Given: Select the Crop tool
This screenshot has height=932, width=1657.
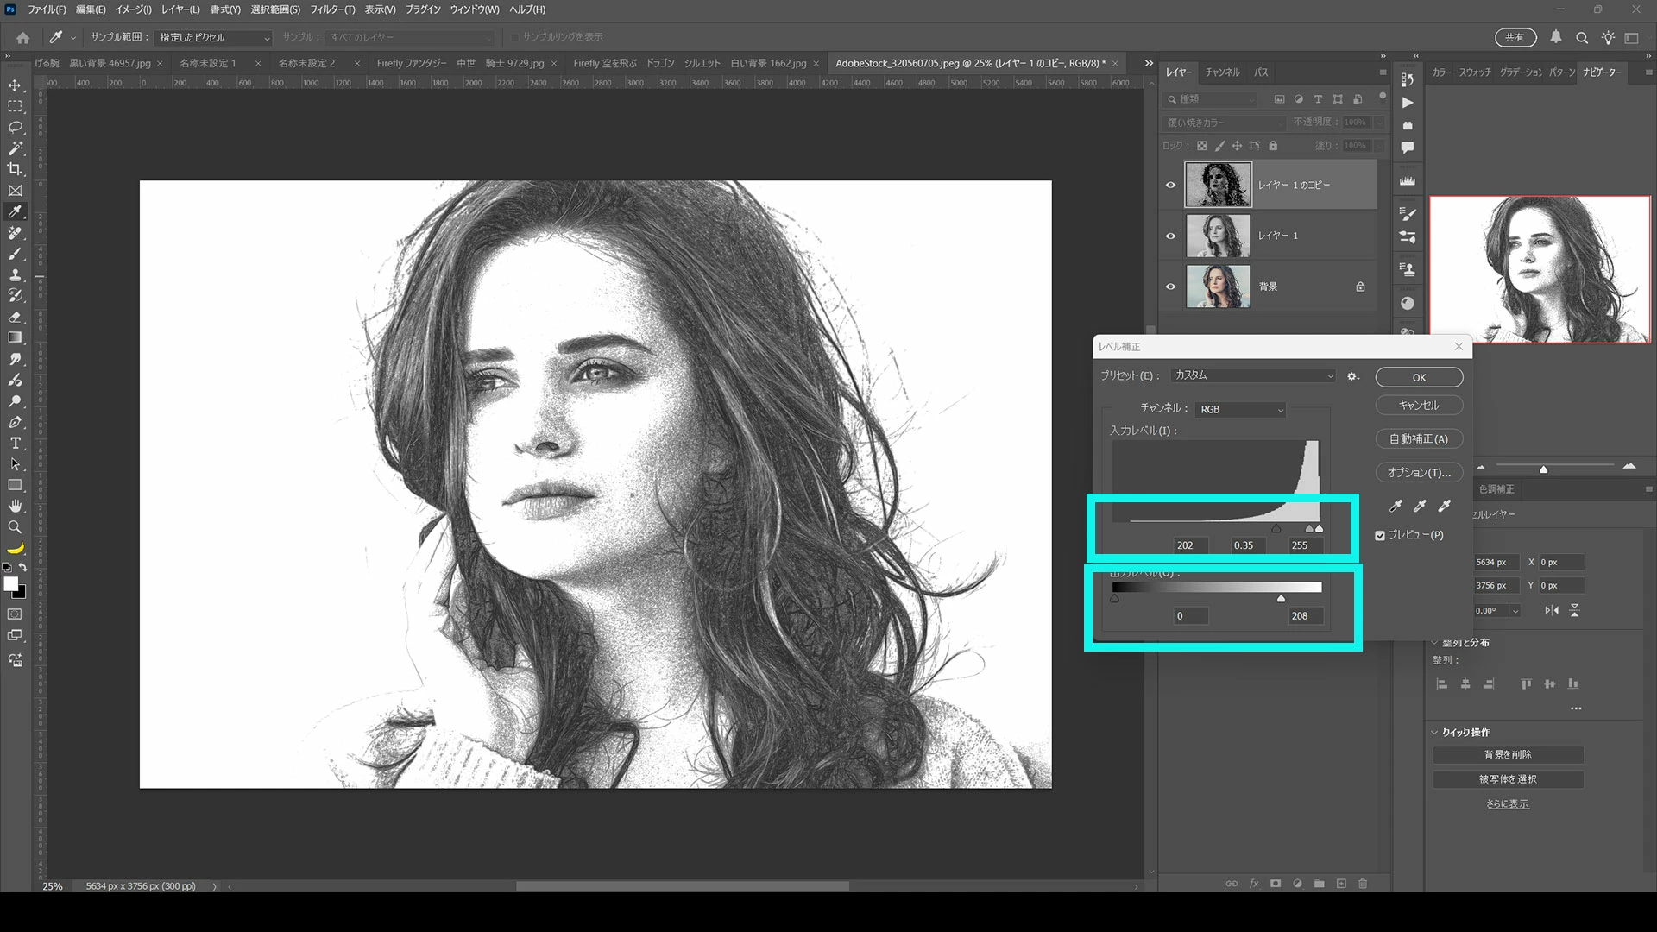Looking at the screenshot, I should click(x=15, y=169).
